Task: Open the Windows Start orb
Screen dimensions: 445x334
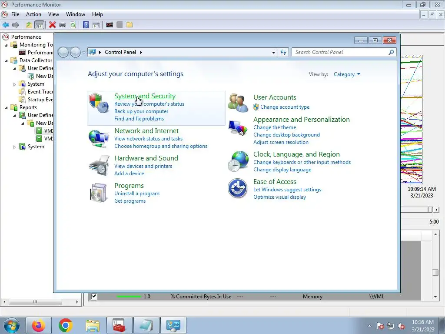Action: [x=12, y=325]
